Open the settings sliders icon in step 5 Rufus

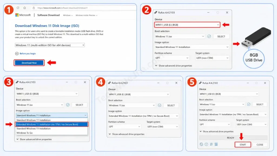211,144
